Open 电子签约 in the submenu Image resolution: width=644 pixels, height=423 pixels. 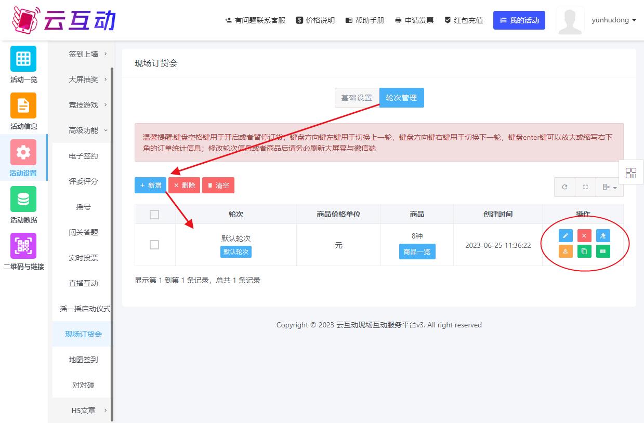(x=83, y=156)
